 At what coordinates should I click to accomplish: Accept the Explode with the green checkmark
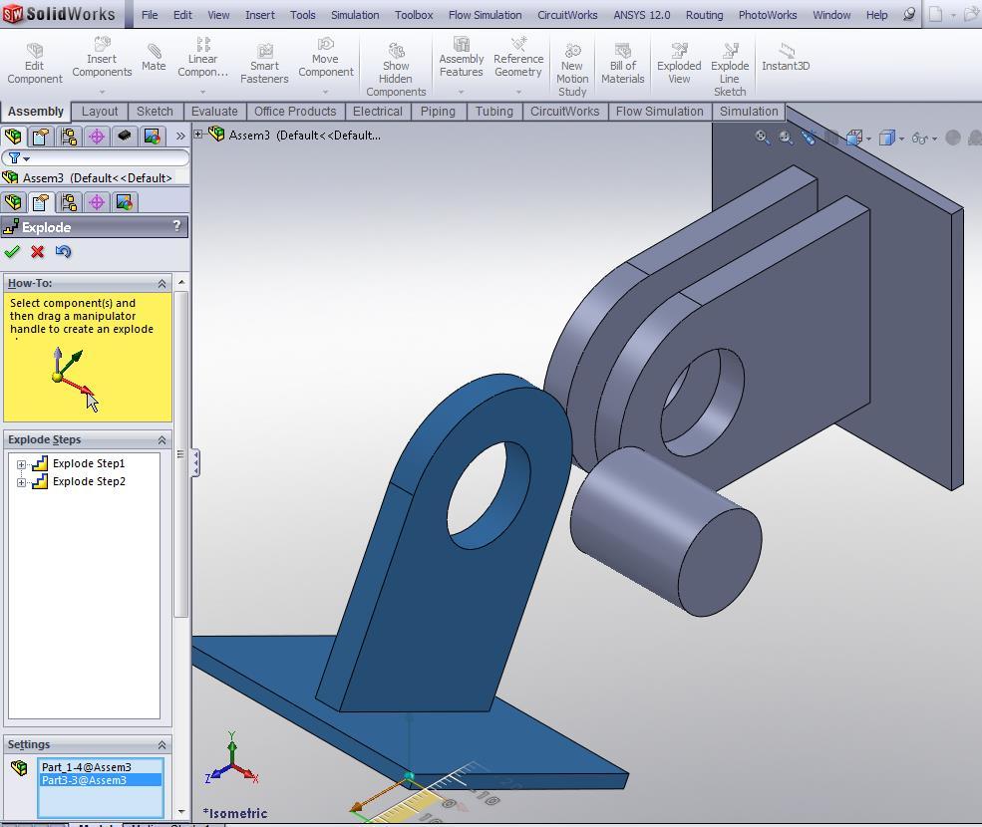pos(12,252)
